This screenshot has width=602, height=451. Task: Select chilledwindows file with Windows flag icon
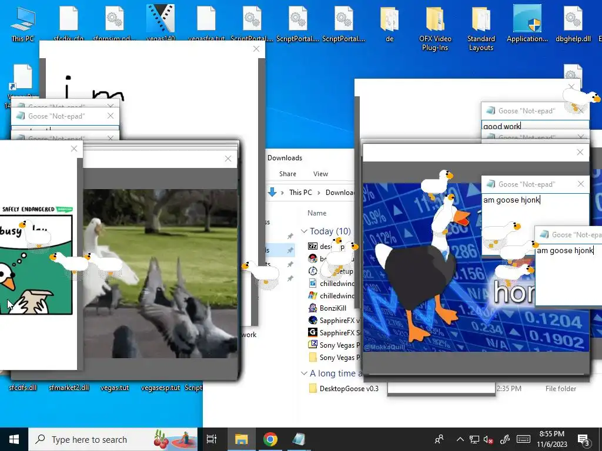click(x=331, y=296)
